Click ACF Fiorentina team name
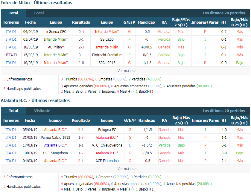The height and width of the screenshot is (192, 251). click(107, 161)
